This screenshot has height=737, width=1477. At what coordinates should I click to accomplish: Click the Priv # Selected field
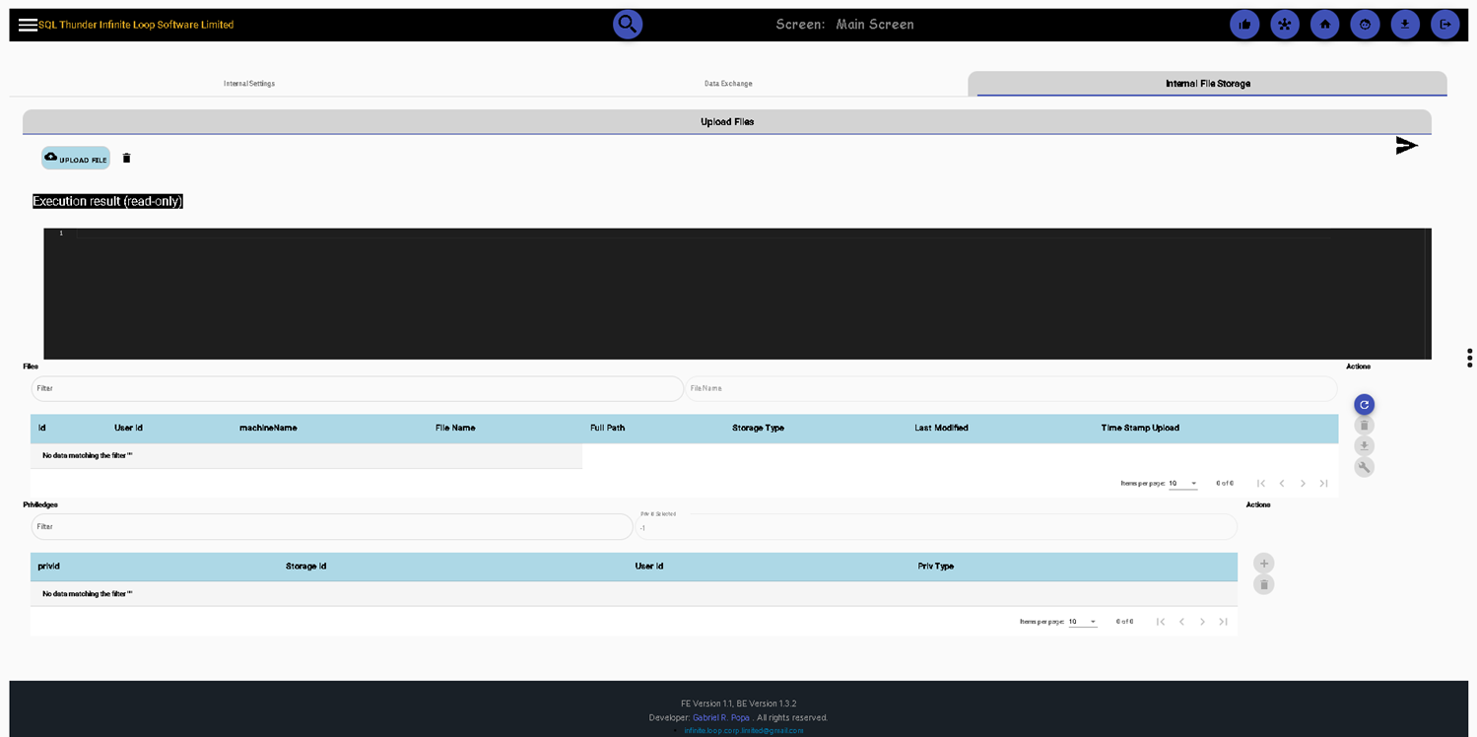click(935, 526)
